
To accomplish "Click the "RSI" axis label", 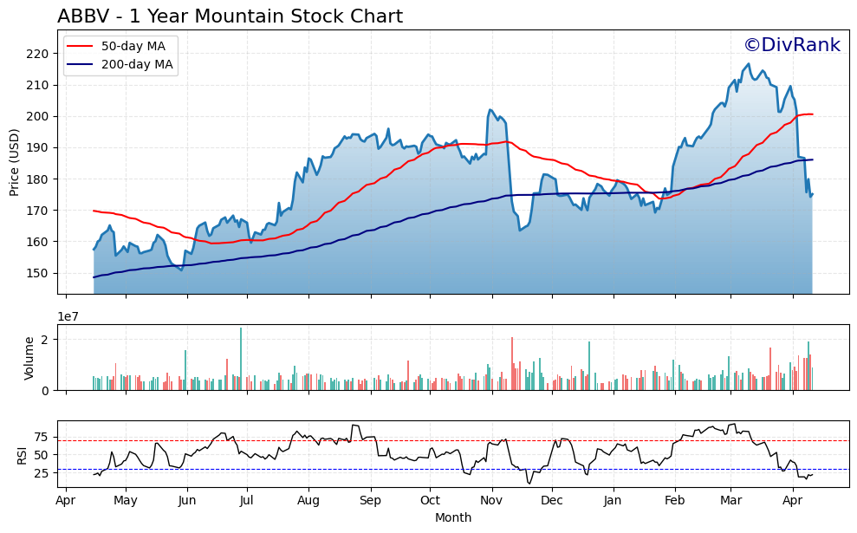I will tap(22, 455).
